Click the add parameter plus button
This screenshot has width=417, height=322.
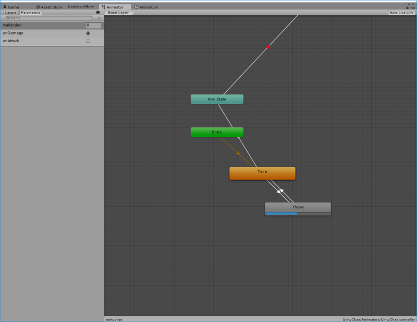[x=99, y=18]
